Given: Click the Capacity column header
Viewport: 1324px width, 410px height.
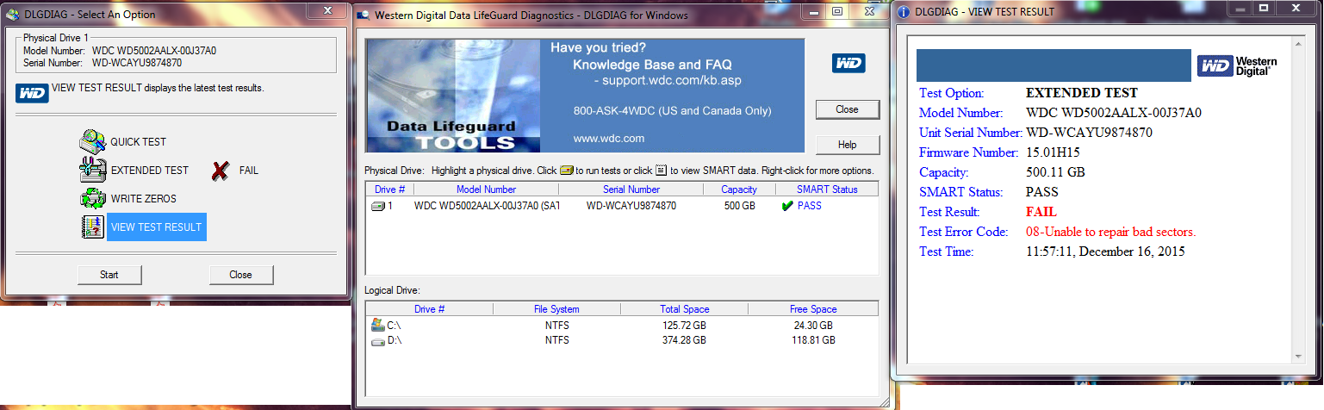Looking at the screenshot, I should tap(739, 189).
